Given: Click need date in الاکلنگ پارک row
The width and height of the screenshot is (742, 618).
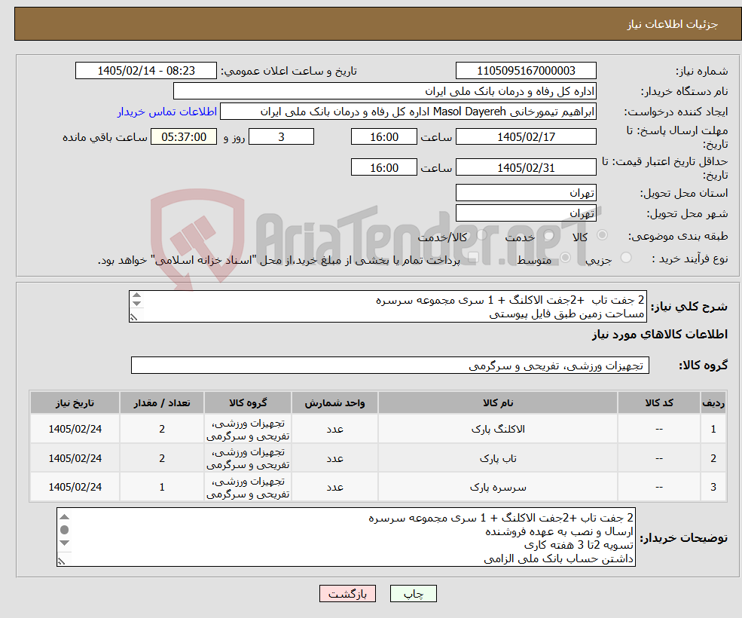Looking at the screenshot, I should coord(75,429).
